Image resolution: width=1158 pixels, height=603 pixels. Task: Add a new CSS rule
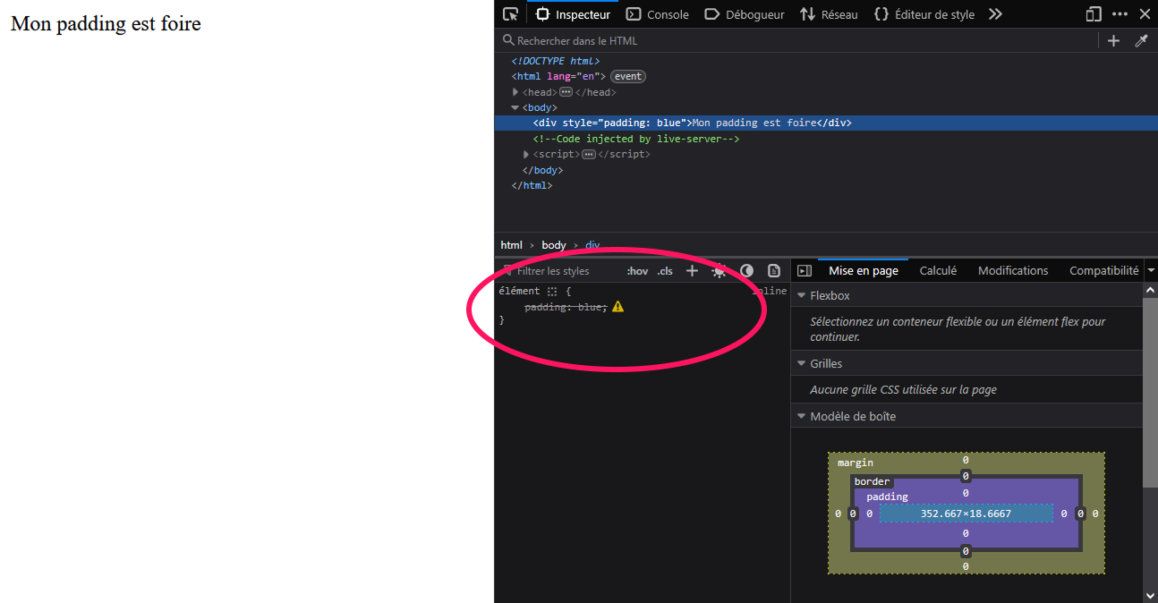point(692,270)
